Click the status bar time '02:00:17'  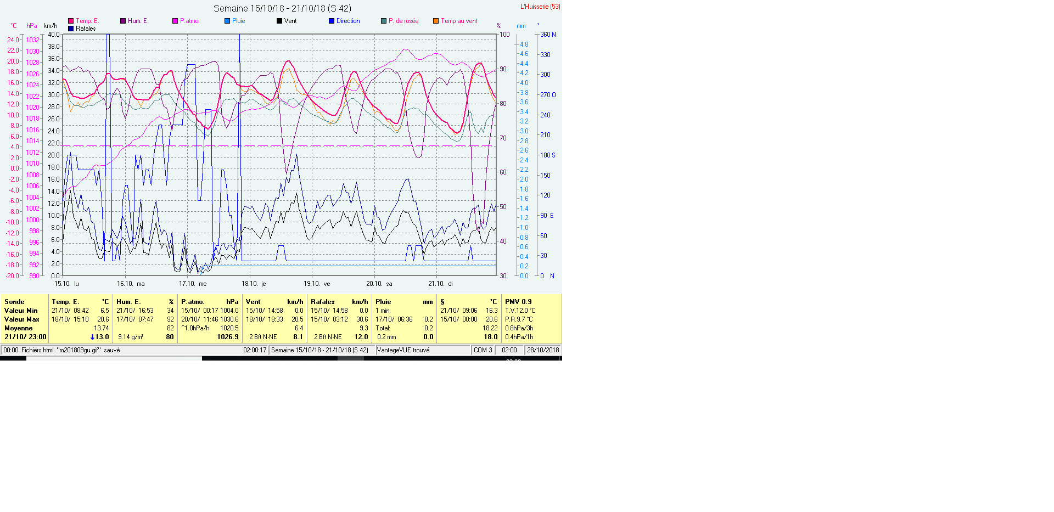click(x=255, y=350)
